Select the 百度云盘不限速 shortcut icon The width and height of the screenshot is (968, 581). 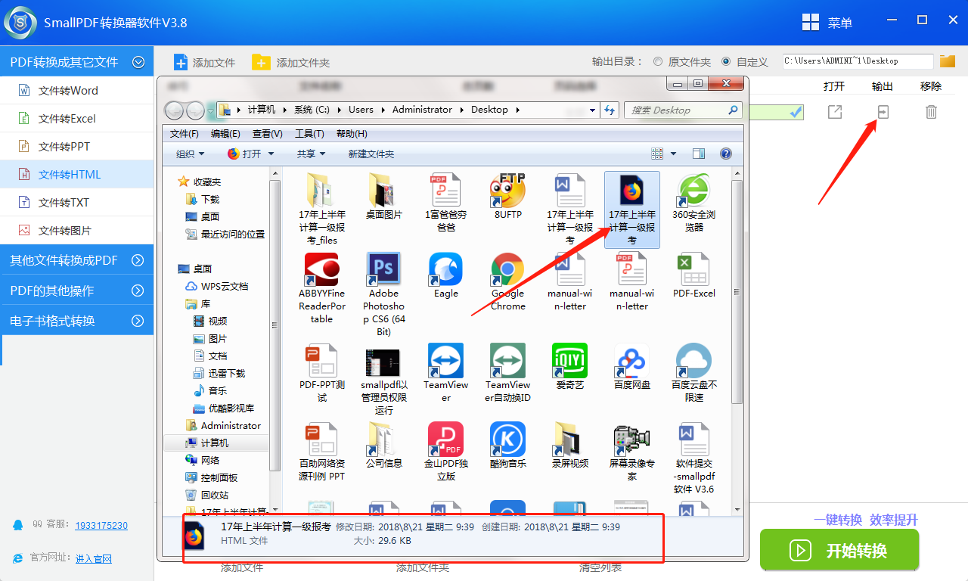[x=694, y=361]
